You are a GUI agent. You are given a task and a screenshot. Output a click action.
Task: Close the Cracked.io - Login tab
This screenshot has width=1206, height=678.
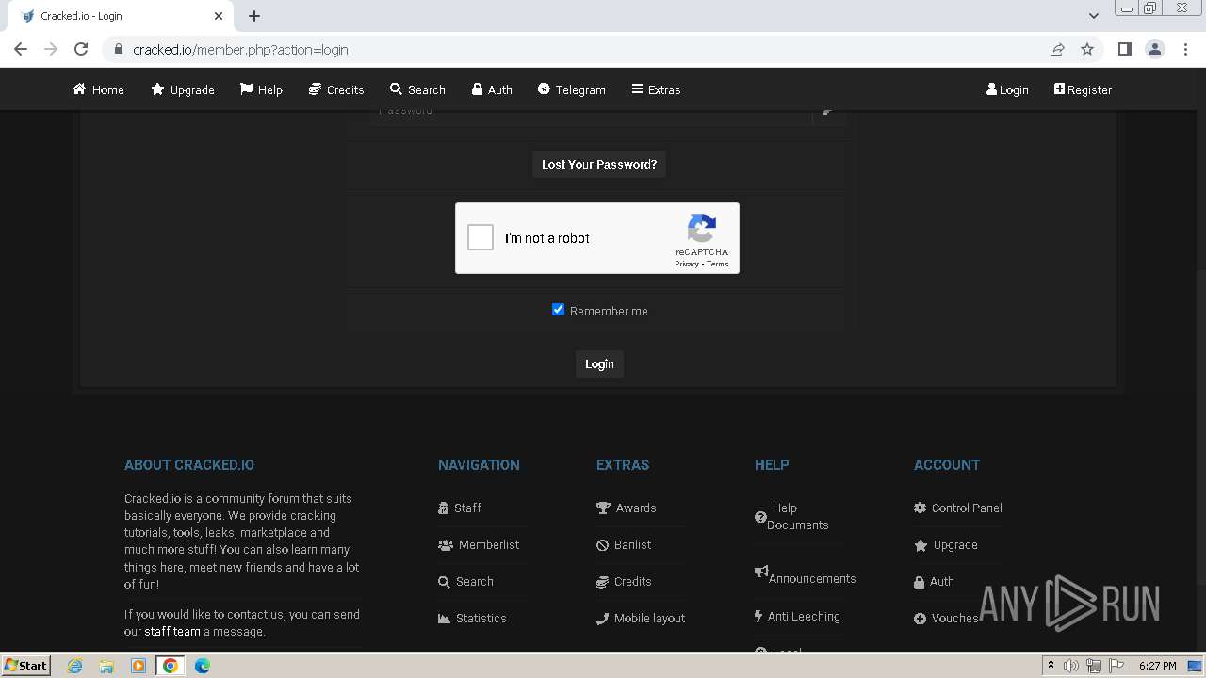[x=219, y=16]
